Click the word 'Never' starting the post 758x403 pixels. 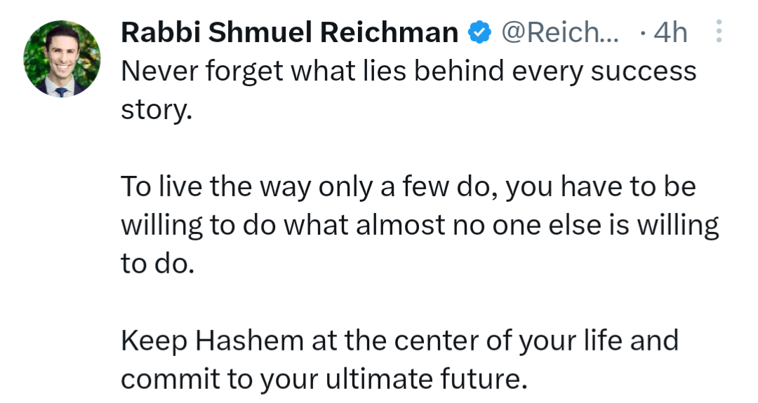pyautogui.click(x=159, y=71)
